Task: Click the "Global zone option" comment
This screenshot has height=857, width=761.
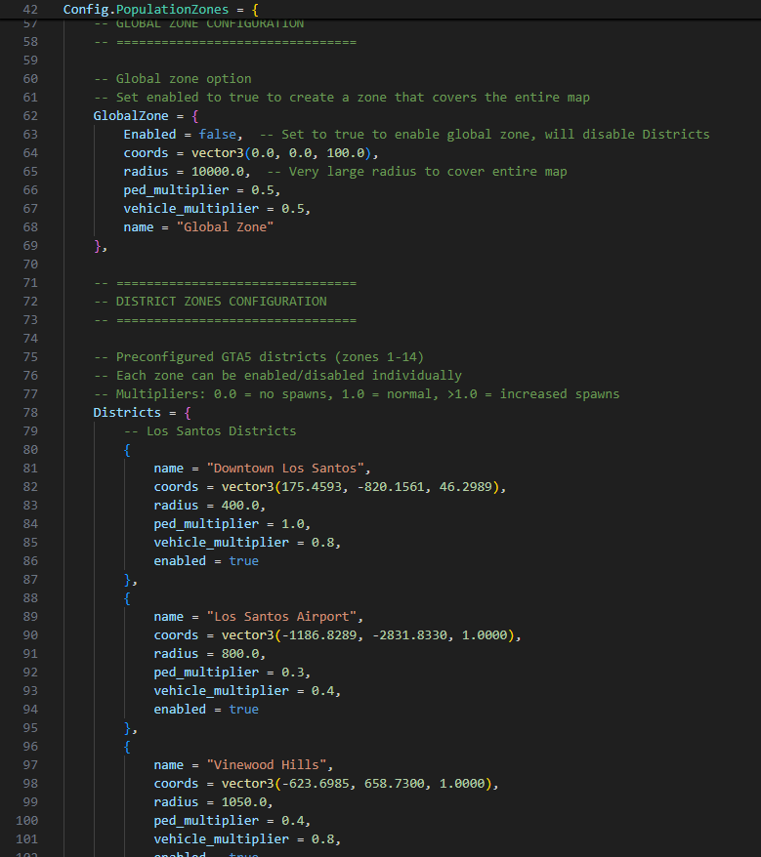Action: (x=173, y=78)
